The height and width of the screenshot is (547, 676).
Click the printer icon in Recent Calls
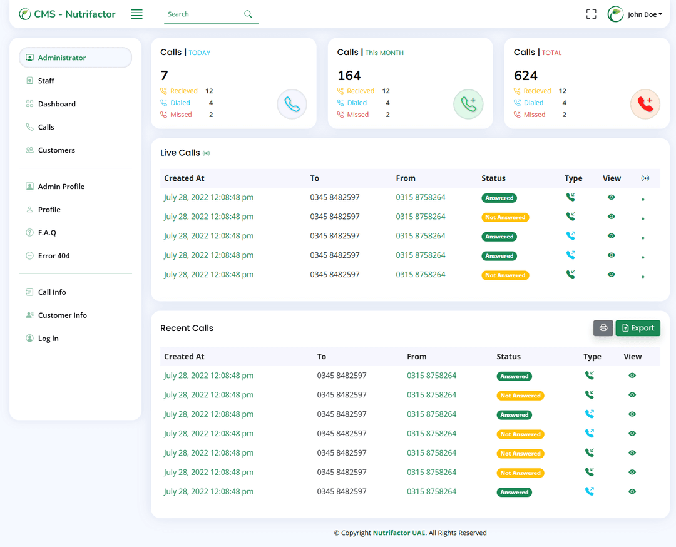(603, 328)
